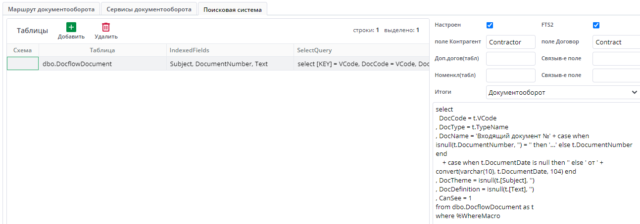The height and width of the screenshot is (224, 640).
Task: Click the Доп.догов(табл) input field
Action: pos(511,59)
